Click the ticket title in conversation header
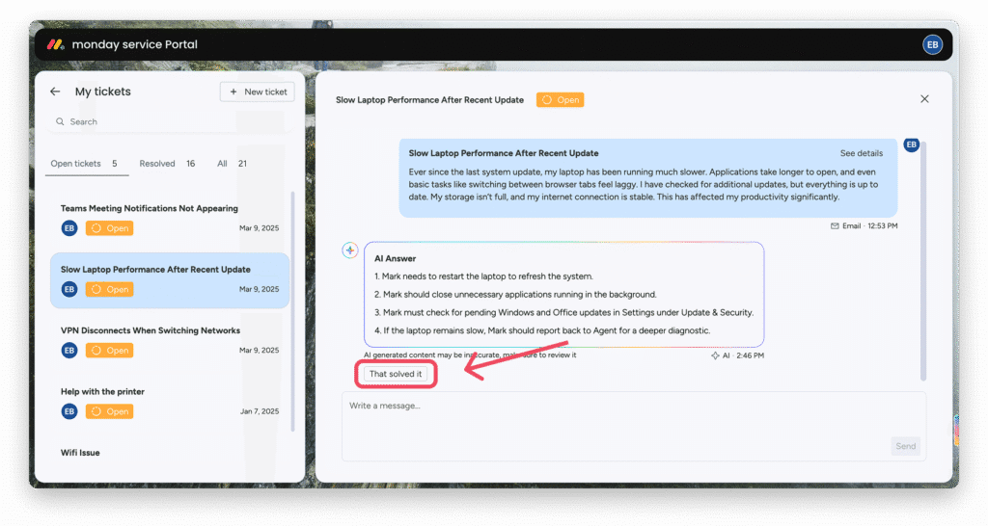988x526 pixels. click(x=429, y=100)
